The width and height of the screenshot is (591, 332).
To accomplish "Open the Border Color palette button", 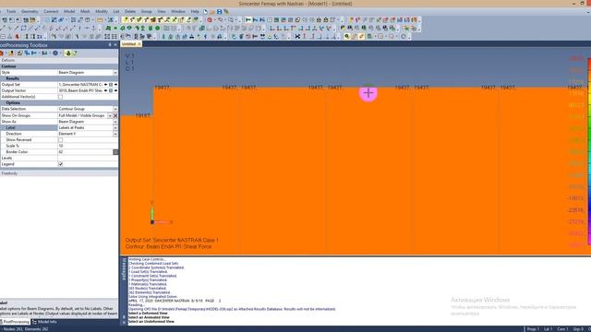I will pyautogui.click(x=115, y=152).
